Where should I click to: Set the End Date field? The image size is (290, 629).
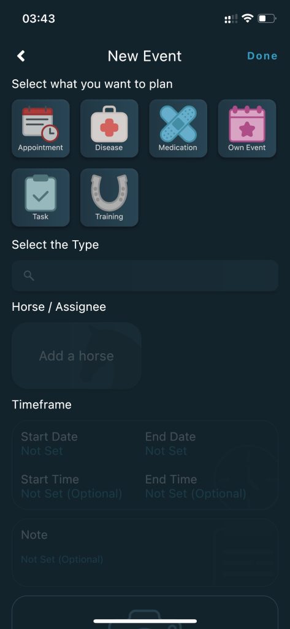coord(170,443)
